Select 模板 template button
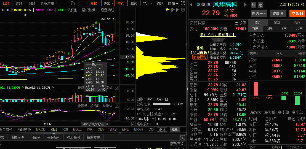The width and height of the screenshot is (306, 149). pos(175,129)
